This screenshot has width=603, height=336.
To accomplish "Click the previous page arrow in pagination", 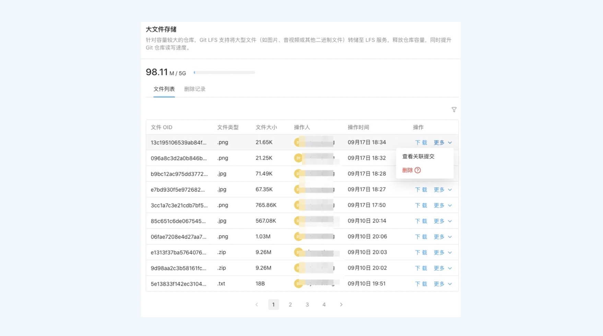I will click(x=257, y=304).
